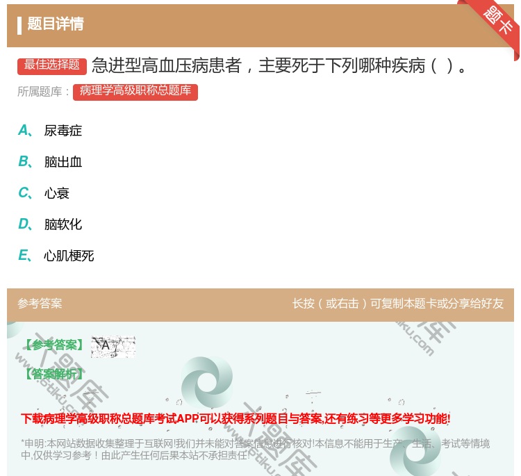521x476 pixels.
Task: Open the 病理学高级职称总题库 tag link
Action: pos(135,92)
